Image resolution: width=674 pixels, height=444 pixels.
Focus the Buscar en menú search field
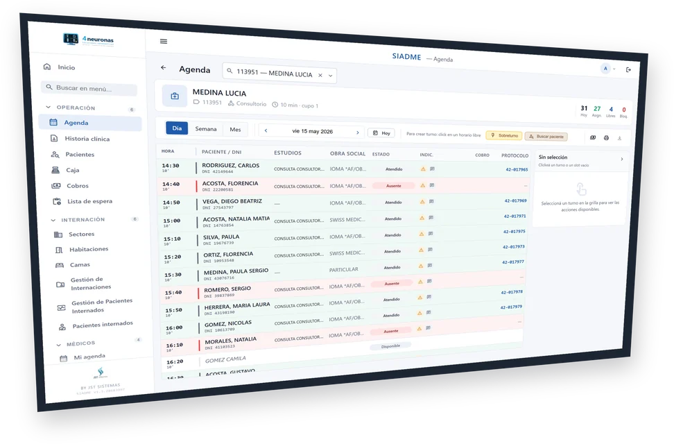point(89,88)
